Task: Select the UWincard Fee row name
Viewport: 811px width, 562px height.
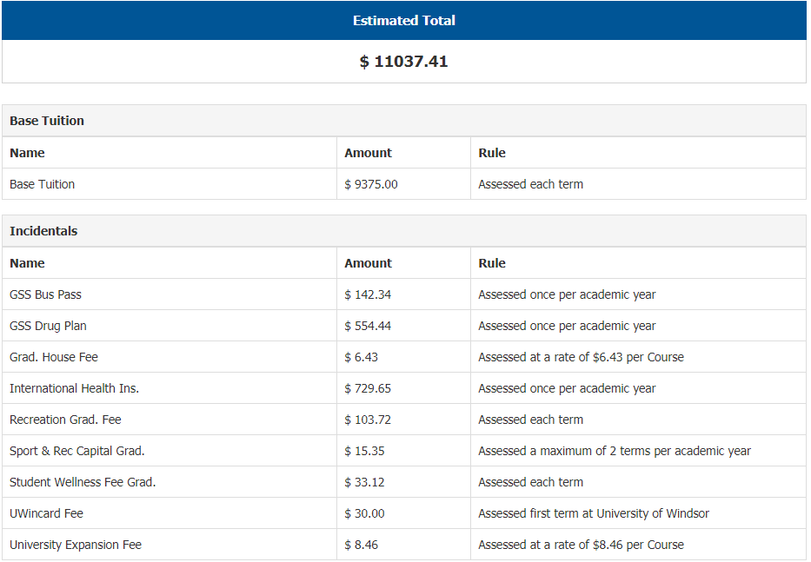Action: click(47, 513)
